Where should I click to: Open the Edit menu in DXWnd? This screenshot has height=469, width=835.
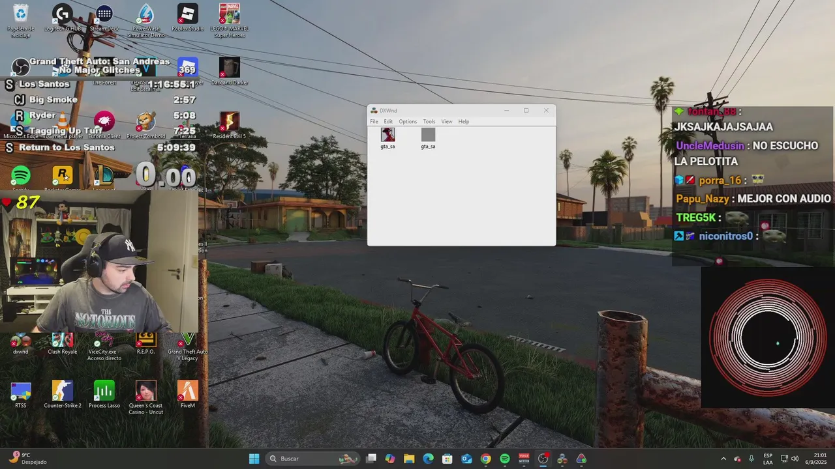click(388, 122)
